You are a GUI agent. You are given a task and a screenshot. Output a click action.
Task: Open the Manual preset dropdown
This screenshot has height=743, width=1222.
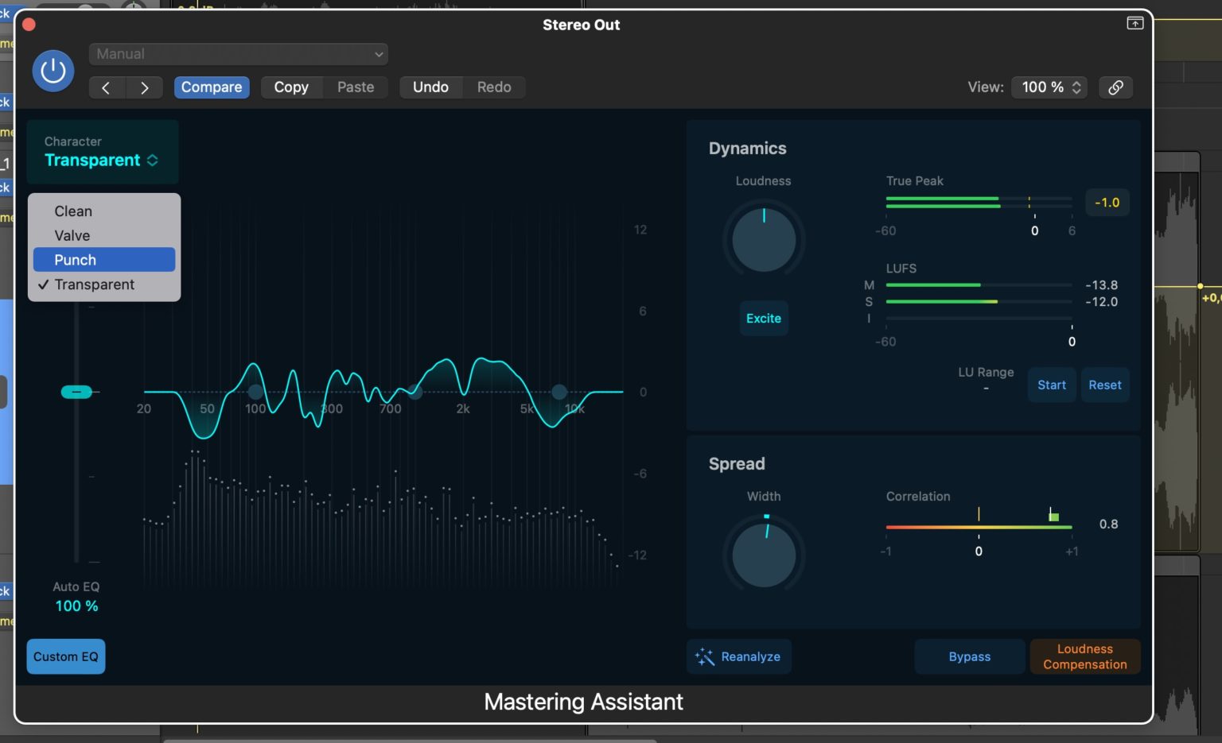point(237,54)
